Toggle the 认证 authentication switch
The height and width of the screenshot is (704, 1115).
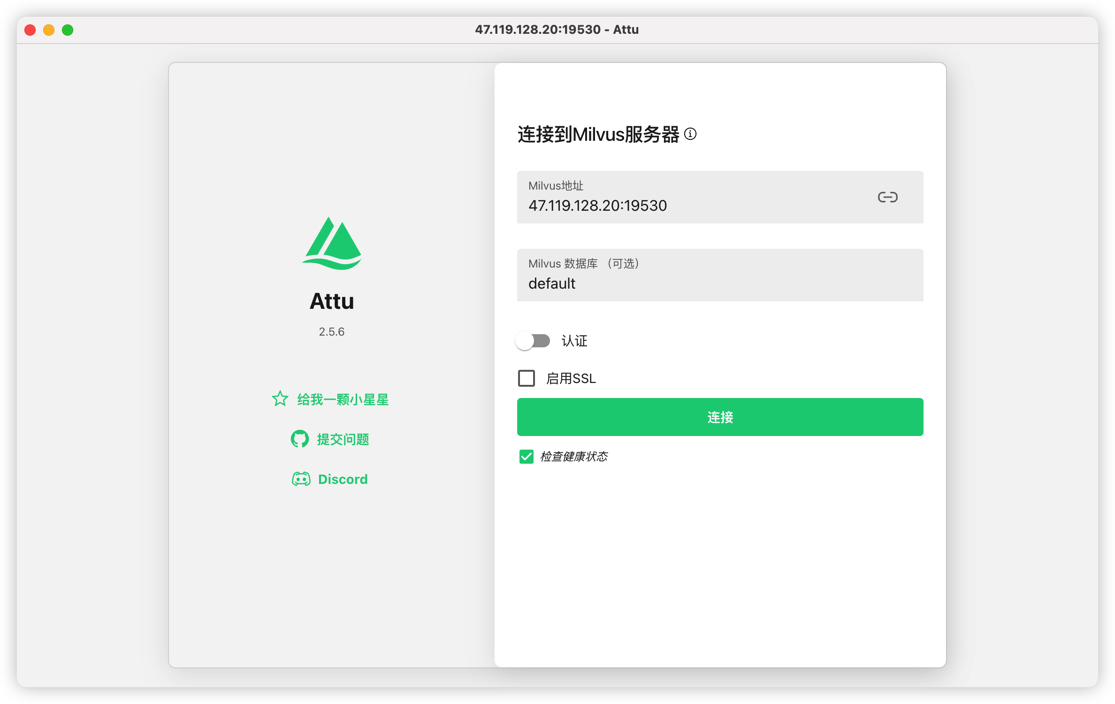coord(533,341)
